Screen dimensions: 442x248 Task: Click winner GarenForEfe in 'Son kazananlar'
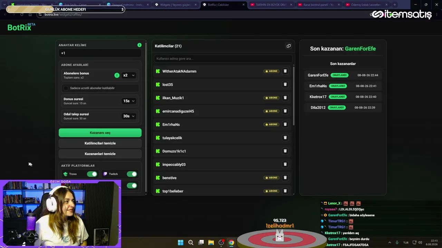318,75
